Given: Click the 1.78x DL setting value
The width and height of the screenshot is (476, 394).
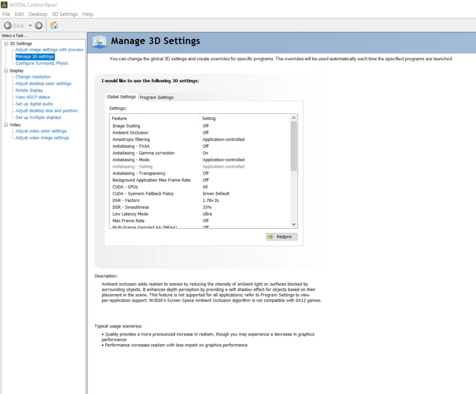Looking at the screenshot, I should [211, 200].
